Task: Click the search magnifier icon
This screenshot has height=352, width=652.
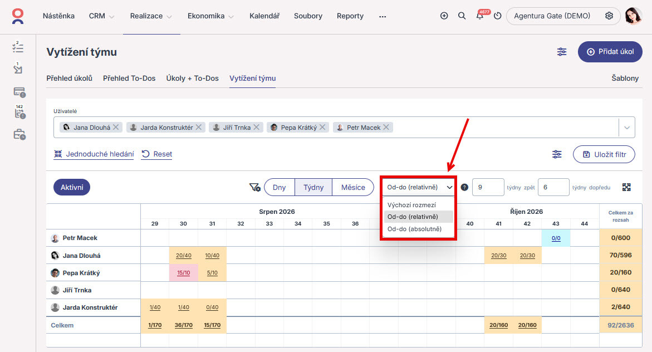Action: (462, 16)
